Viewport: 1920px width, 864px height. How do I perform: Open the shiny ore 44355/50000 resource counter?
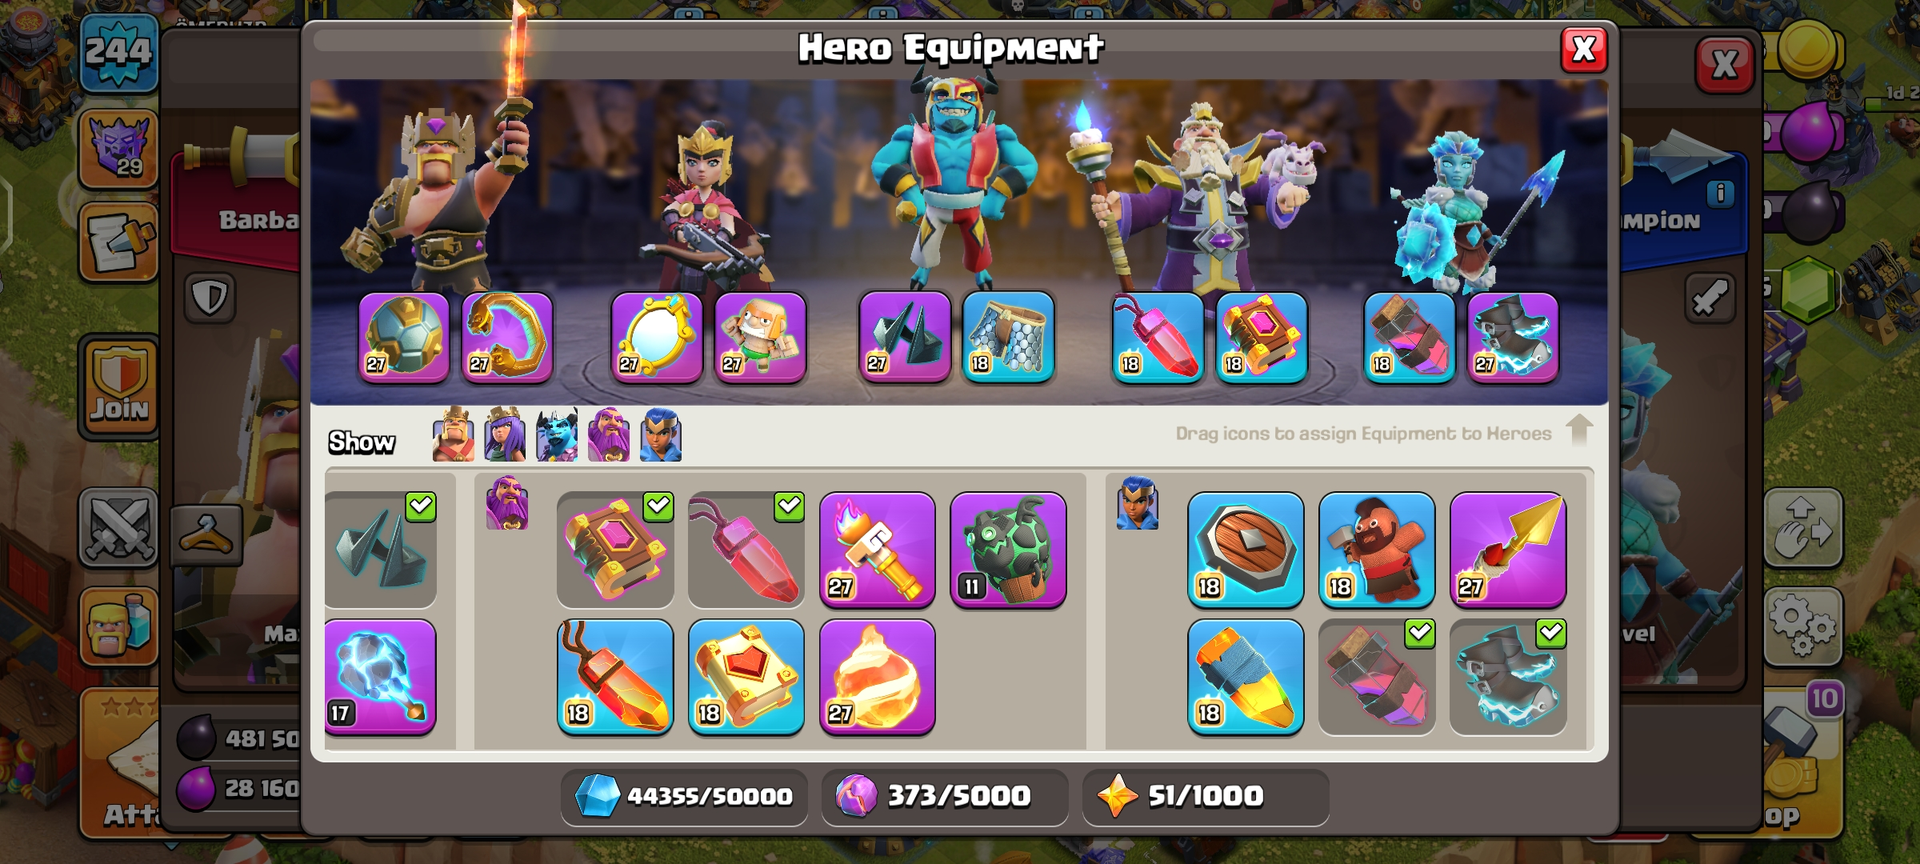pos(682,797)
